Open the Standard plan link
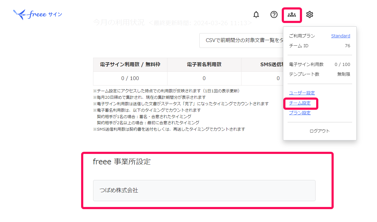Viewport: 377px width, 222px height. coord(340,36)
